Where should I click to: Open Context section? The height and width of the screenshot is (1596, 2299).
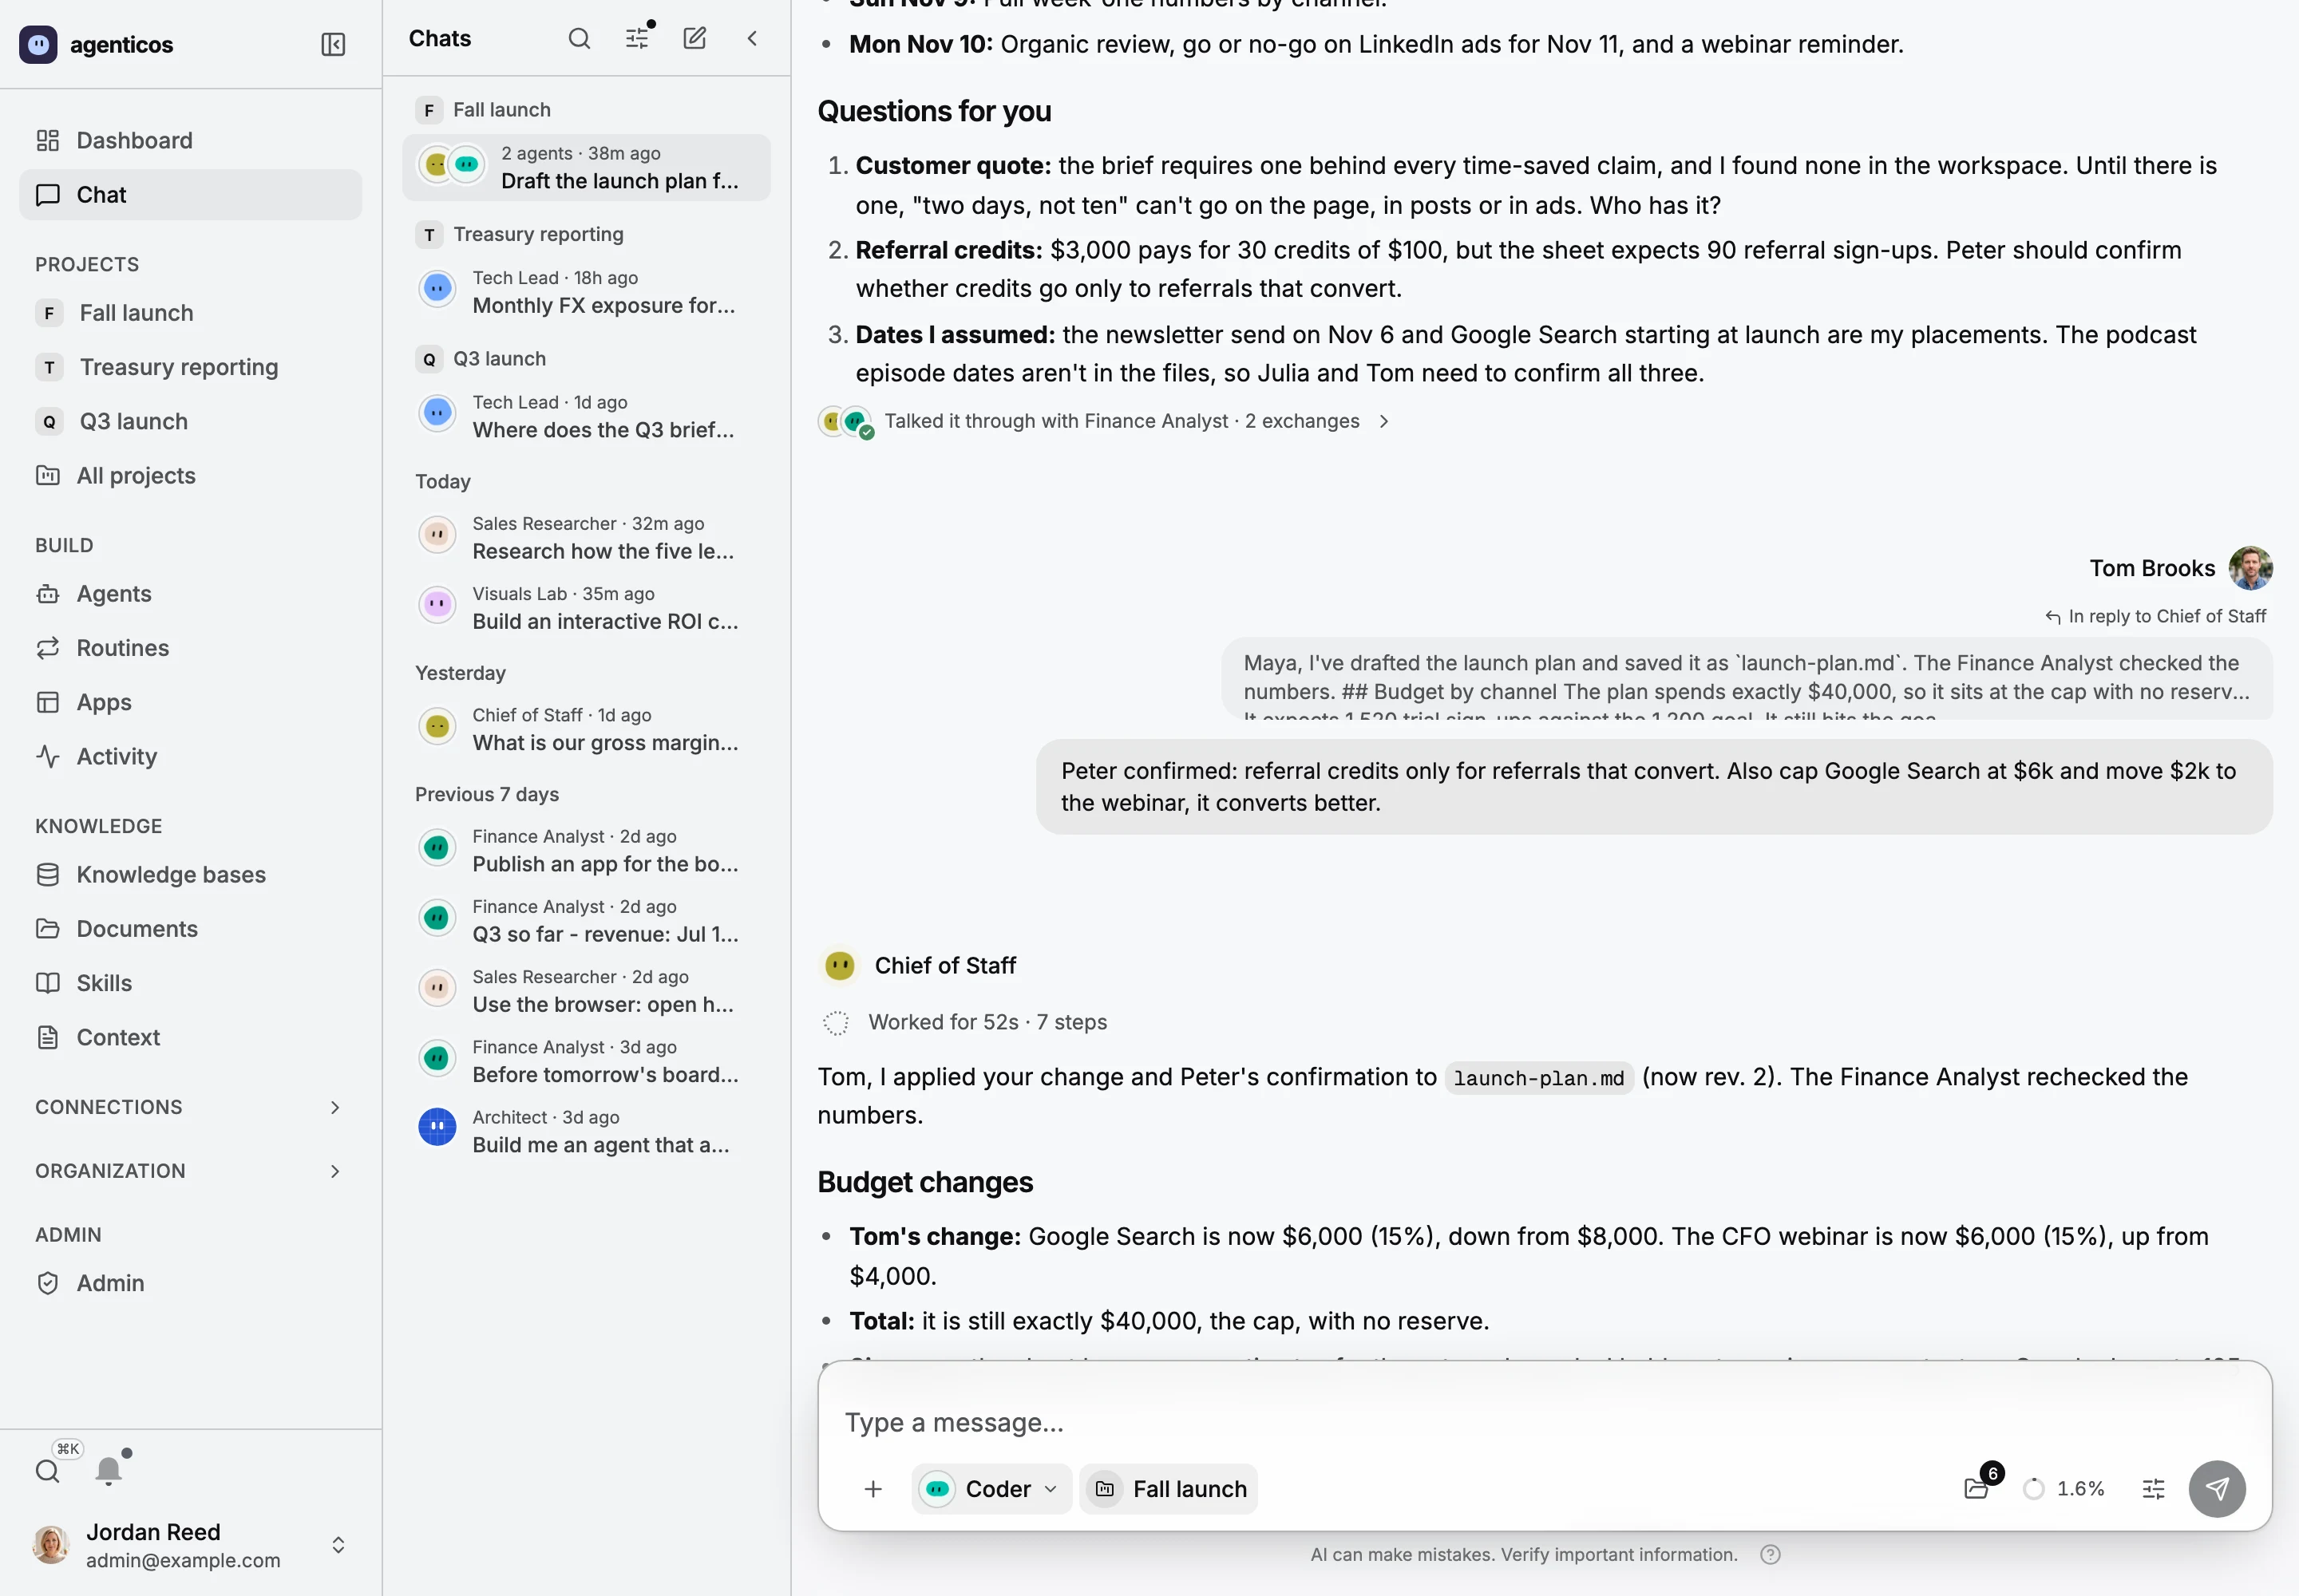tap(190, 1037)
